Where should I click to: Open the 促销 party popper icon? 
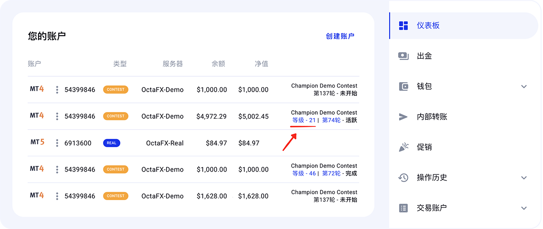point(403,147)
